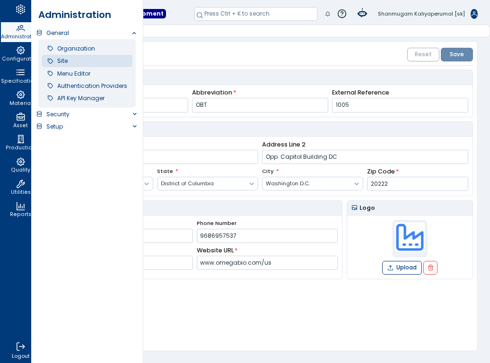Open the user profile avatar
The image size is (490, 363).
[x=474, y=14]
